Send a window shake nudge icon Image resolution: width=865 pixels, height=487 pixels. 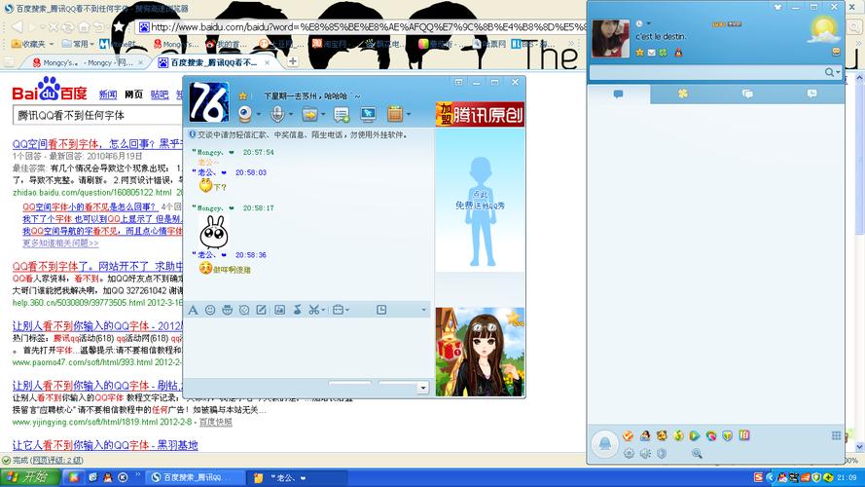[244, 311]
